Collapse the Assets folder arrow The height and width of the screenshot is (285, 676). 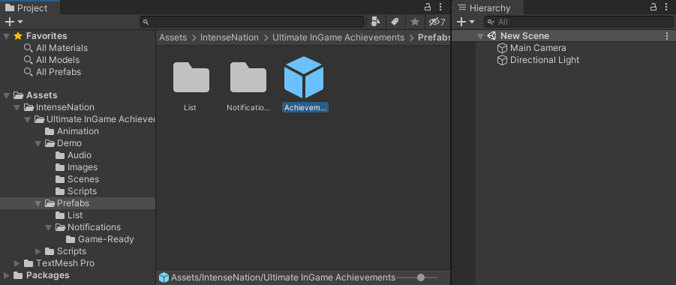pyautogui.click(x=6, y=95)
